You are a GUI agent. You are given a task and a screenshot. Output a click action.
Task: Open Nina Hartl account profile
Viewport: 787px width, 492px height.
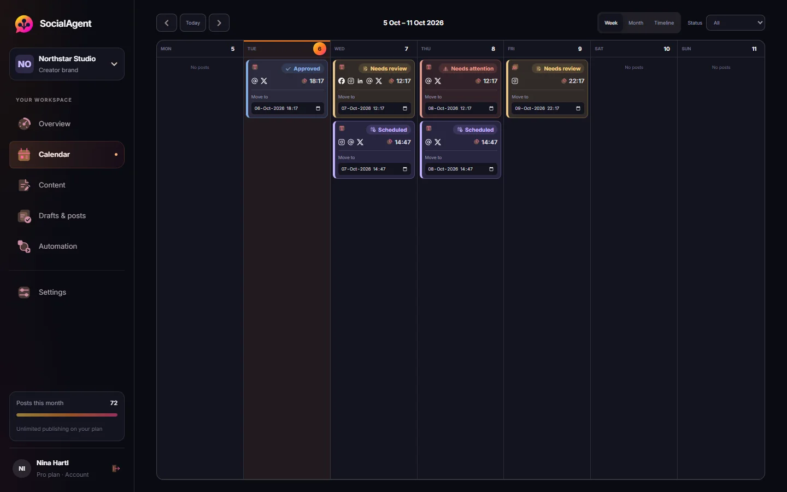pyautogui.click(x=52, y=468)
